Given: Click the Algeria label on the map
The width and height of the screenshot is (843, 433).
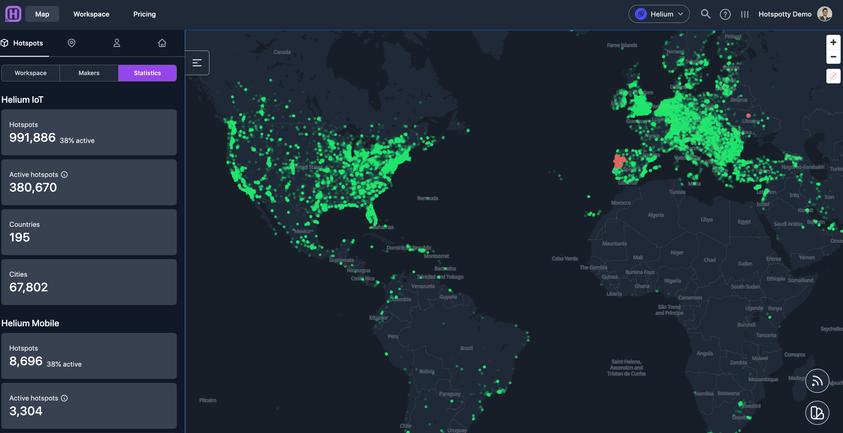Looking at the screenshot, I should click(655, 215).
